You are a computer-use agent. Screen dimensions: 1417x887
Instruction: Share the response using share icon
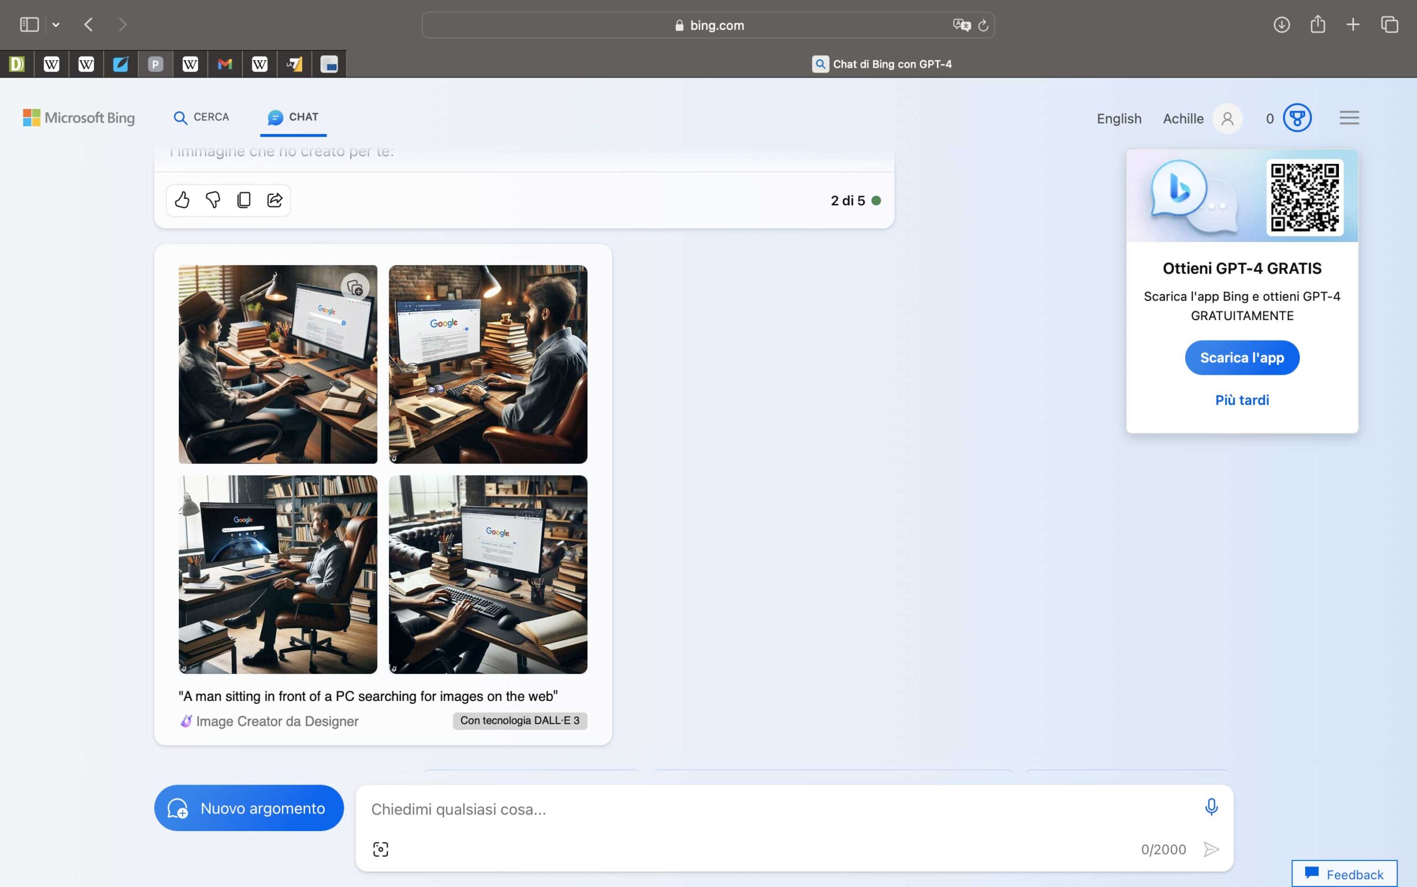(x=275, y=200)
